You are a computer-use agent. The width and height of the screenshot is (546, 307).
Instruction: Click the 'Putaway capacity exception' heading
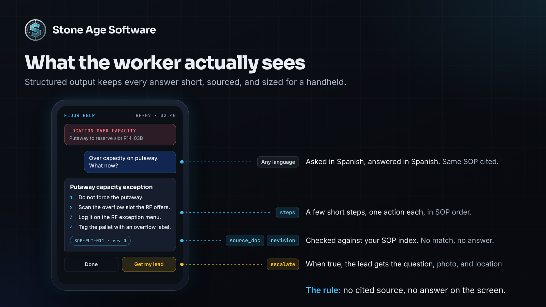pos(111,187)
